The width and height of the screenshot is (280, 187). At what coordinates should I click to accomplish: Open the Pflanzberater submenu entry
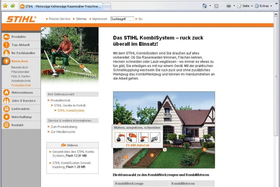pyautogui.click(x=20, y=72)
